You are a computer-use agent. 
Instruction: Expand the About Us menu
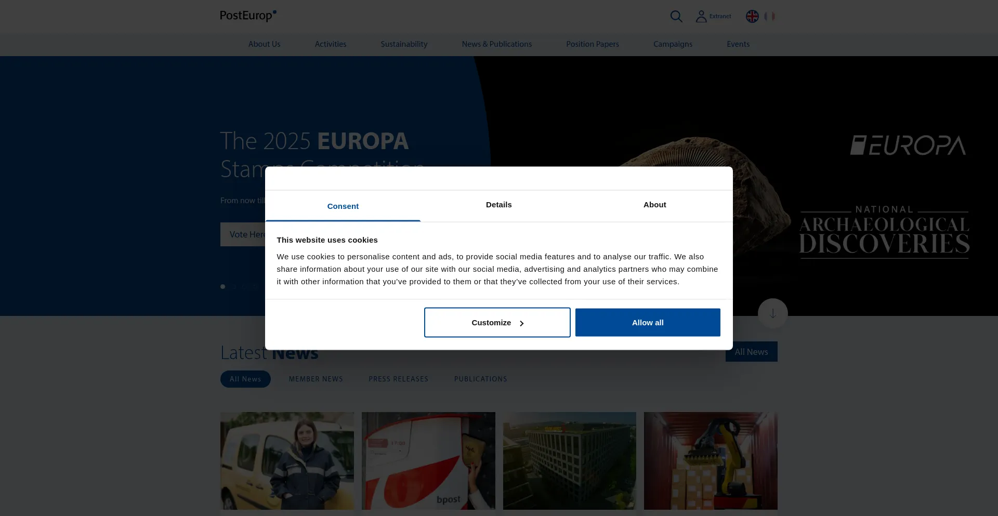point(264,44)
